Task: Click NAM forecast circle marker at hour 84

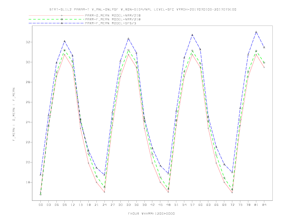Action: coord(264,63)
